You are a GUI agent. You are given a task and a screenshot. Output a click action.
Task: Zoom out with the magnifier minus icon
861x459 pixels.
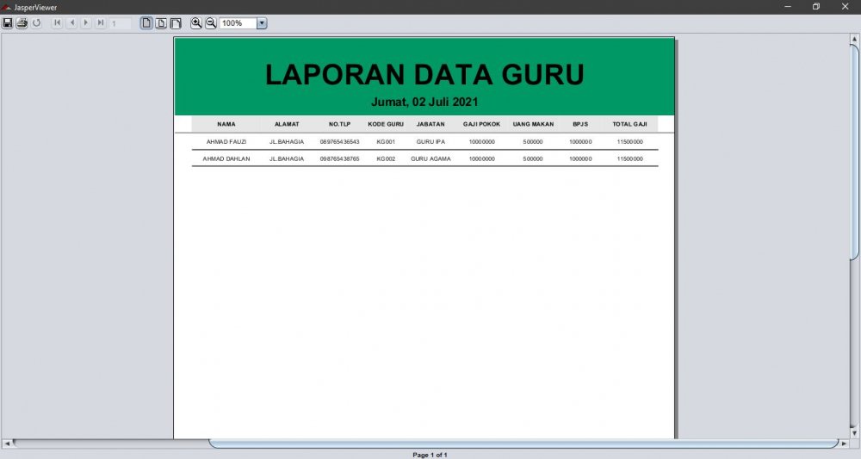(x=210, y=23)
